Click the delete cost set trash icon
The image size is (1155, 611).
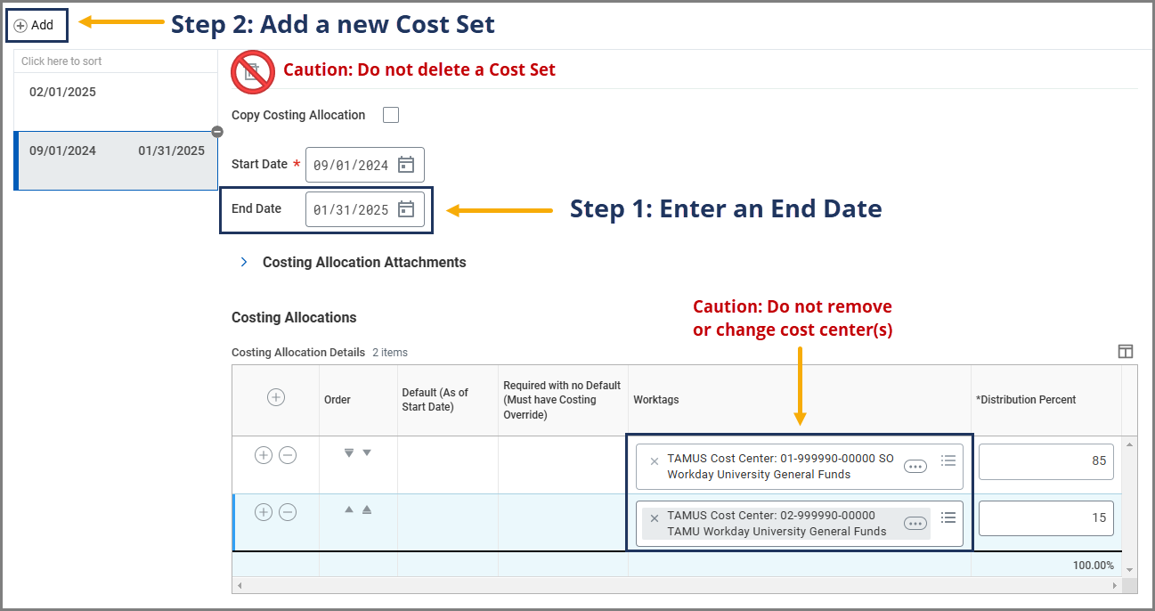(x=252, y=71)
